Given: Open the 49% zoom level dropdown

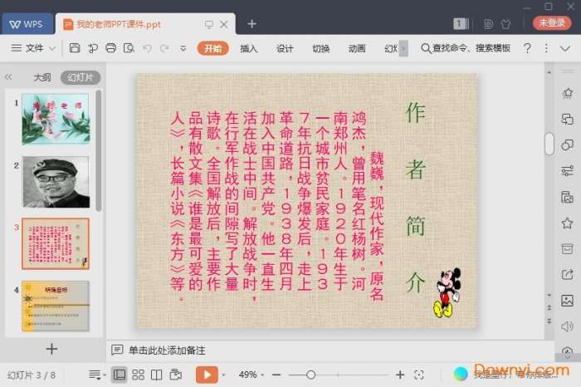Looking at the screenshot, I should 251,375.
